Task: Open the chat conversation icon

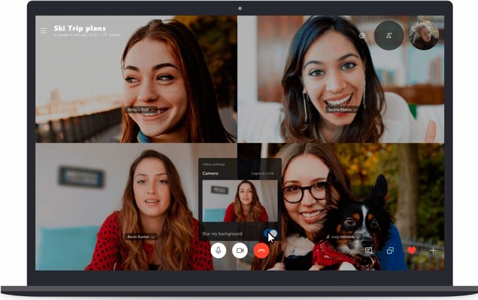Action: [x=368, y=250]
